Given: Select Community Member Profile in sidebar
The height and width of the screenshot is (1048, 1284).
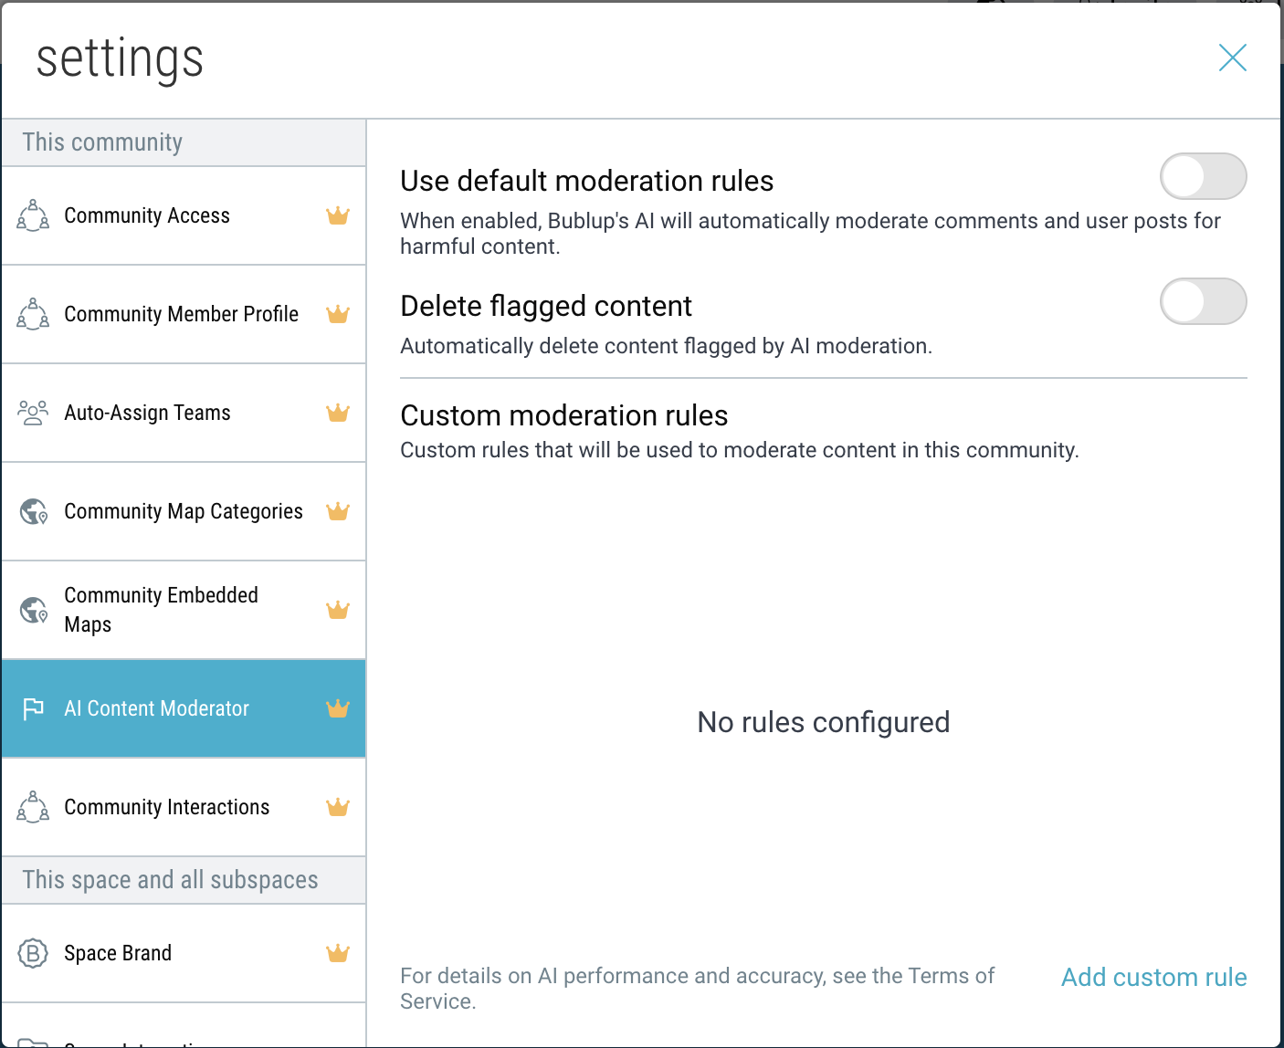Looking at the screenshot, I should [x=181, y=314].
